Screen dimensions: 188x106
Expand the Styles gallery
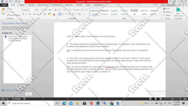160,14
